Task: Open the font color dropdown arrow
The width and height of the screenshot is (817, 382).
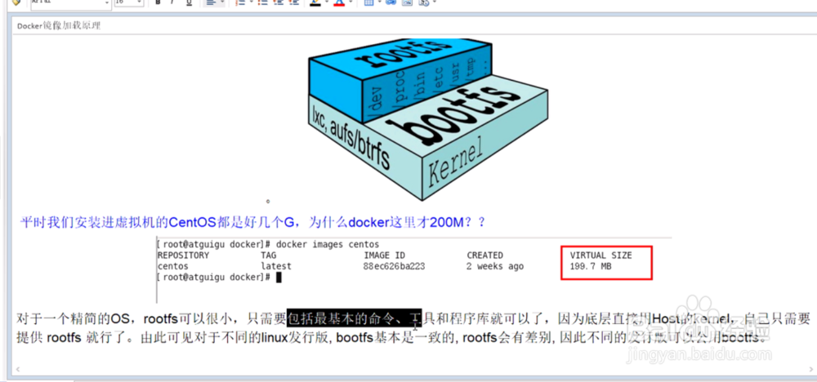Action: coord(350,2)
